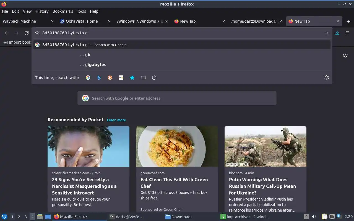Click the LXQt application menu icon

tap(4, 217)
